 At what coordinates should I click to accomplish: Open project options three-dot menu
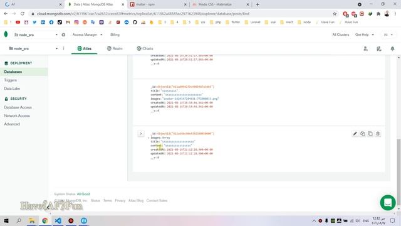tap(63, 48)
